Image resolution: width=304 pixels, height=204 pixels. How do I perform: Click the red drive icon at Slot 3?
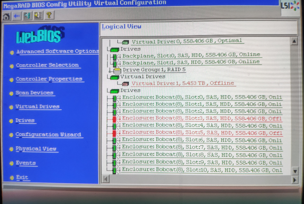click(114, 118)
